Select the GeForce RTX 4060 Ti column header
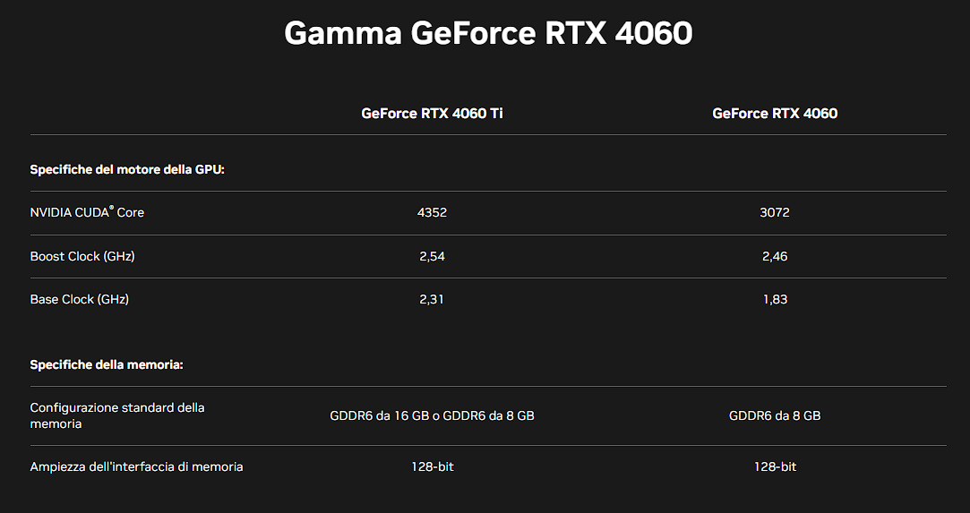Viewport: 970px width, 513px height. coord(432,113)
